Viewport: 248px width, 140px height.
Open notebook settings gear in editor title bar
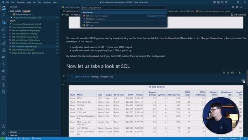[233, 7]
